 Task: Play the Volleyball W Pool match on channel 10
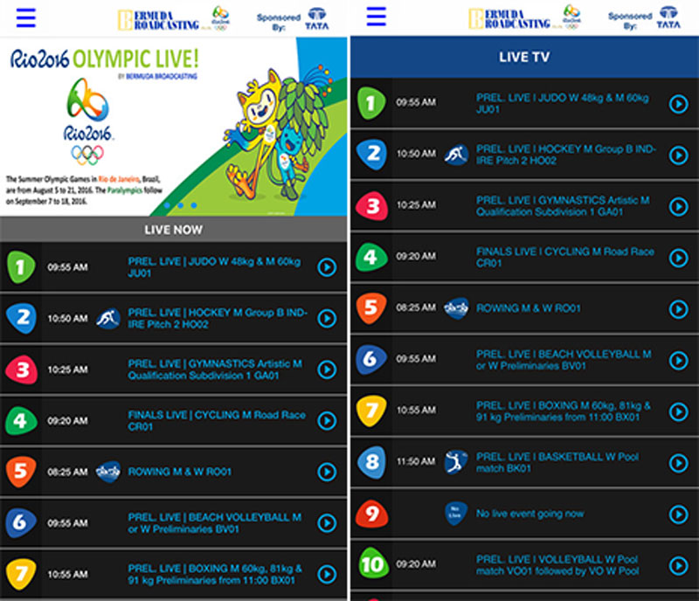(x=678, y=565)
